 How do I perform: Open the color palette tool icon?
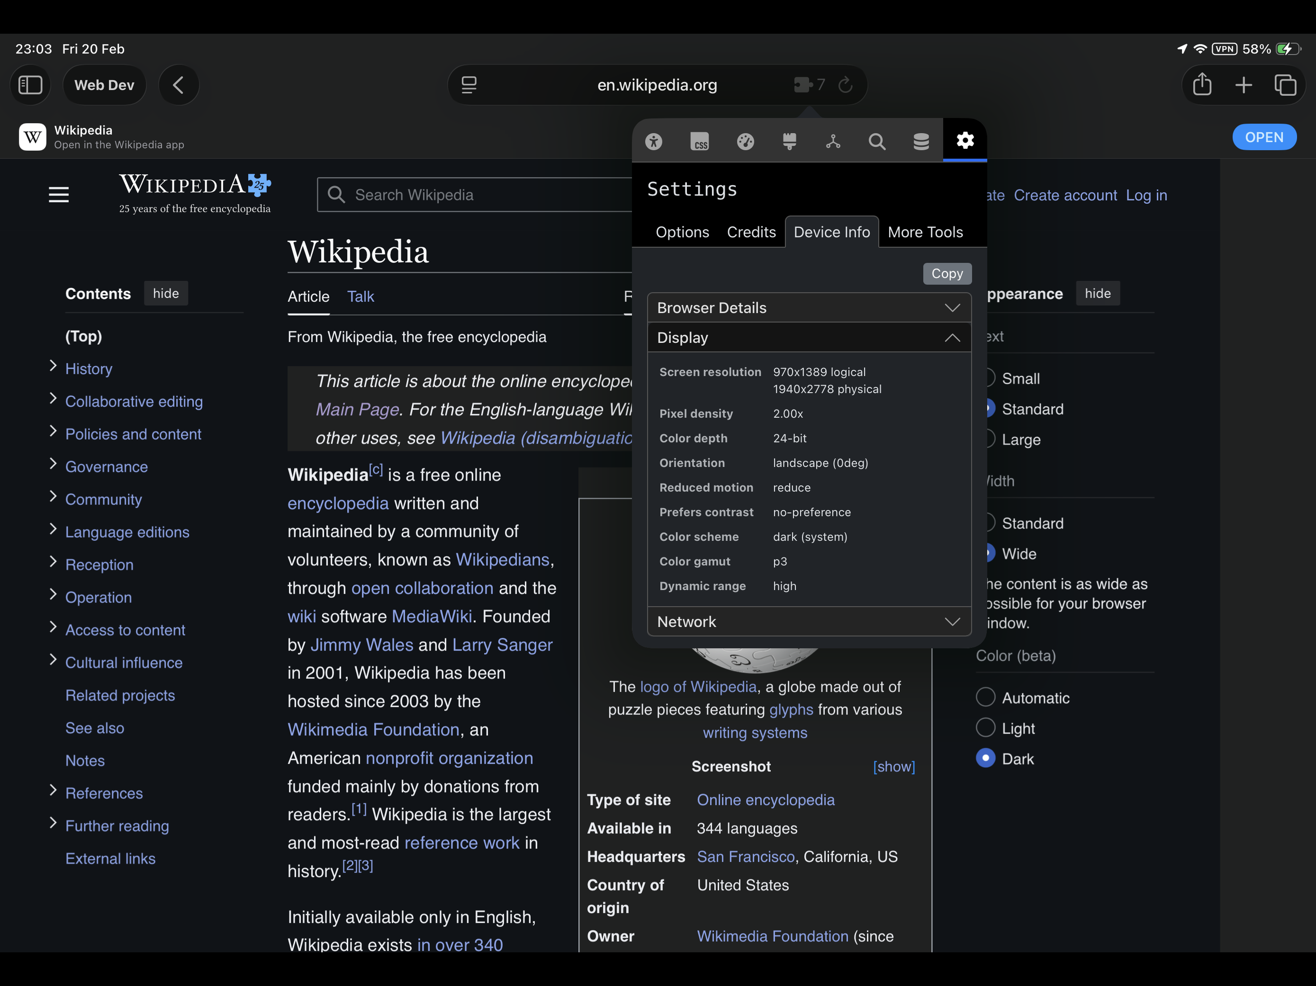click(x=745, y=141)
